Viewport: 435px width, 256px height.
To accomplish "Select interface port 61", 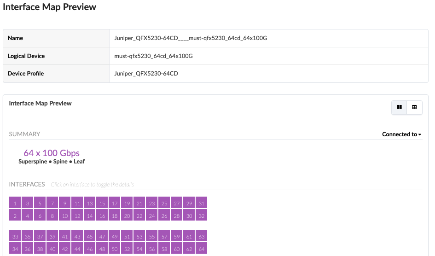I will (189, 236).
